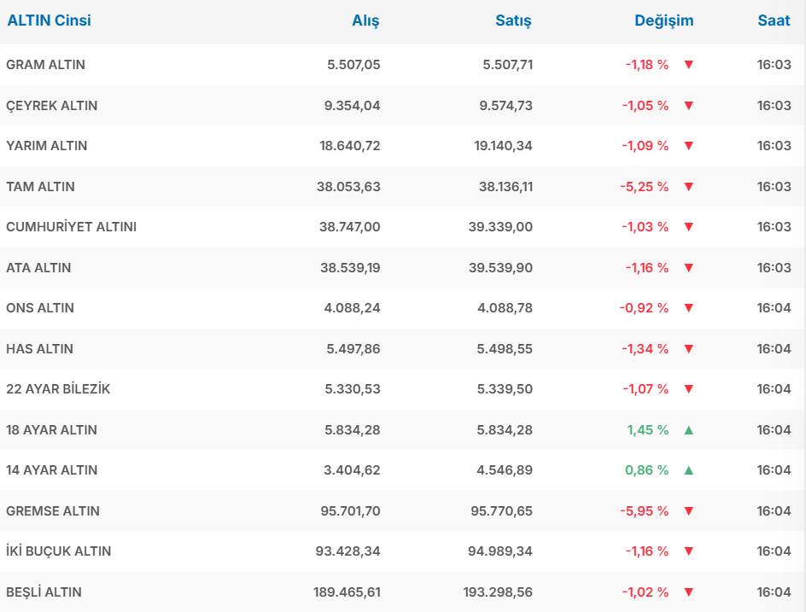Click the red down arrow for GRAM ALTIN

[x=688, y=65]
